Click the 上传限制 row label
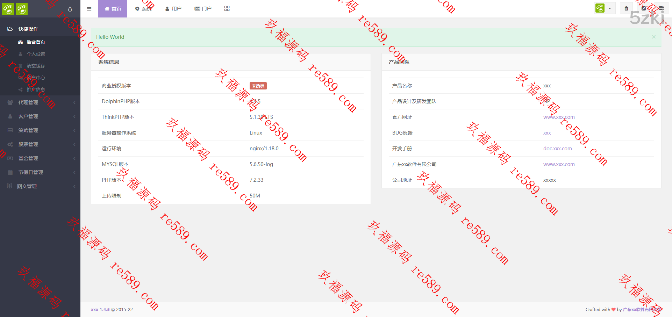 pyautogui.click(x=112, y=196)
